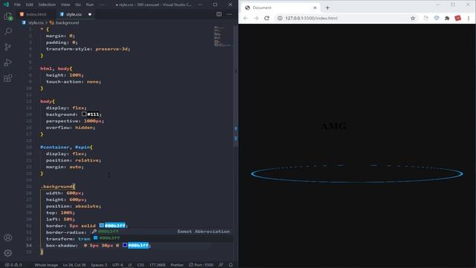Image resolution: width=476 pixels, height=268 pixels.
Task: Expand the overflow menu after Run
Action: click(102, 4)
